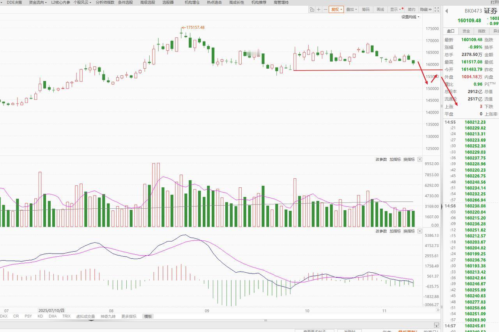Toggle the chart lock icon

[x=312, y=9]
